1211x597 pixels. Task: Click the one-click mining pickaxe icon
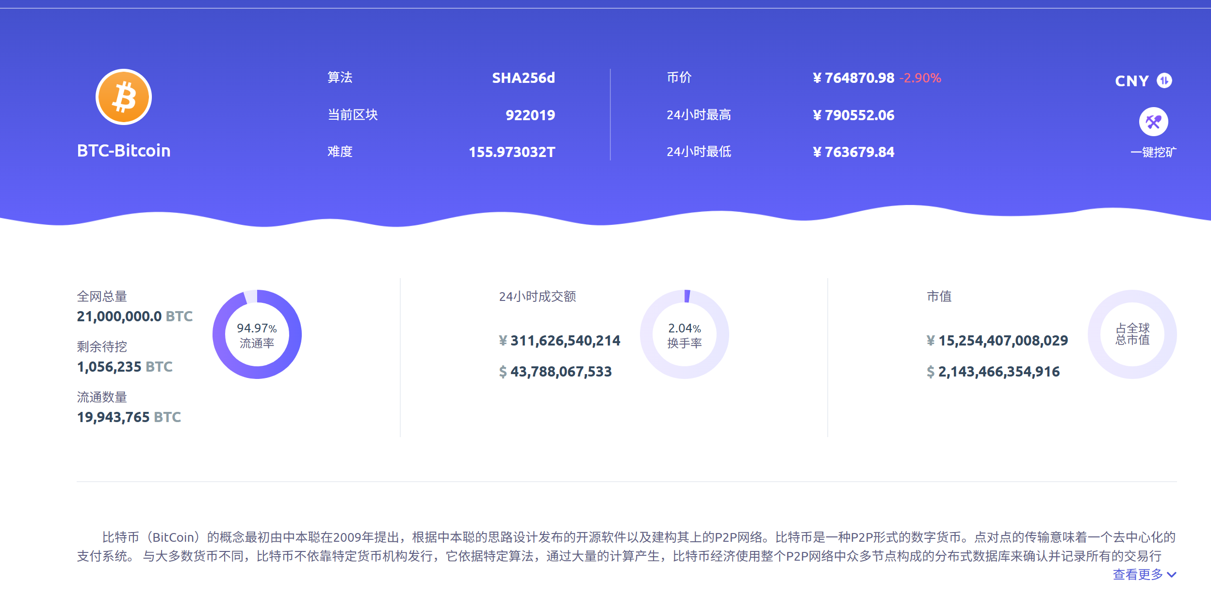point(1153,122)
